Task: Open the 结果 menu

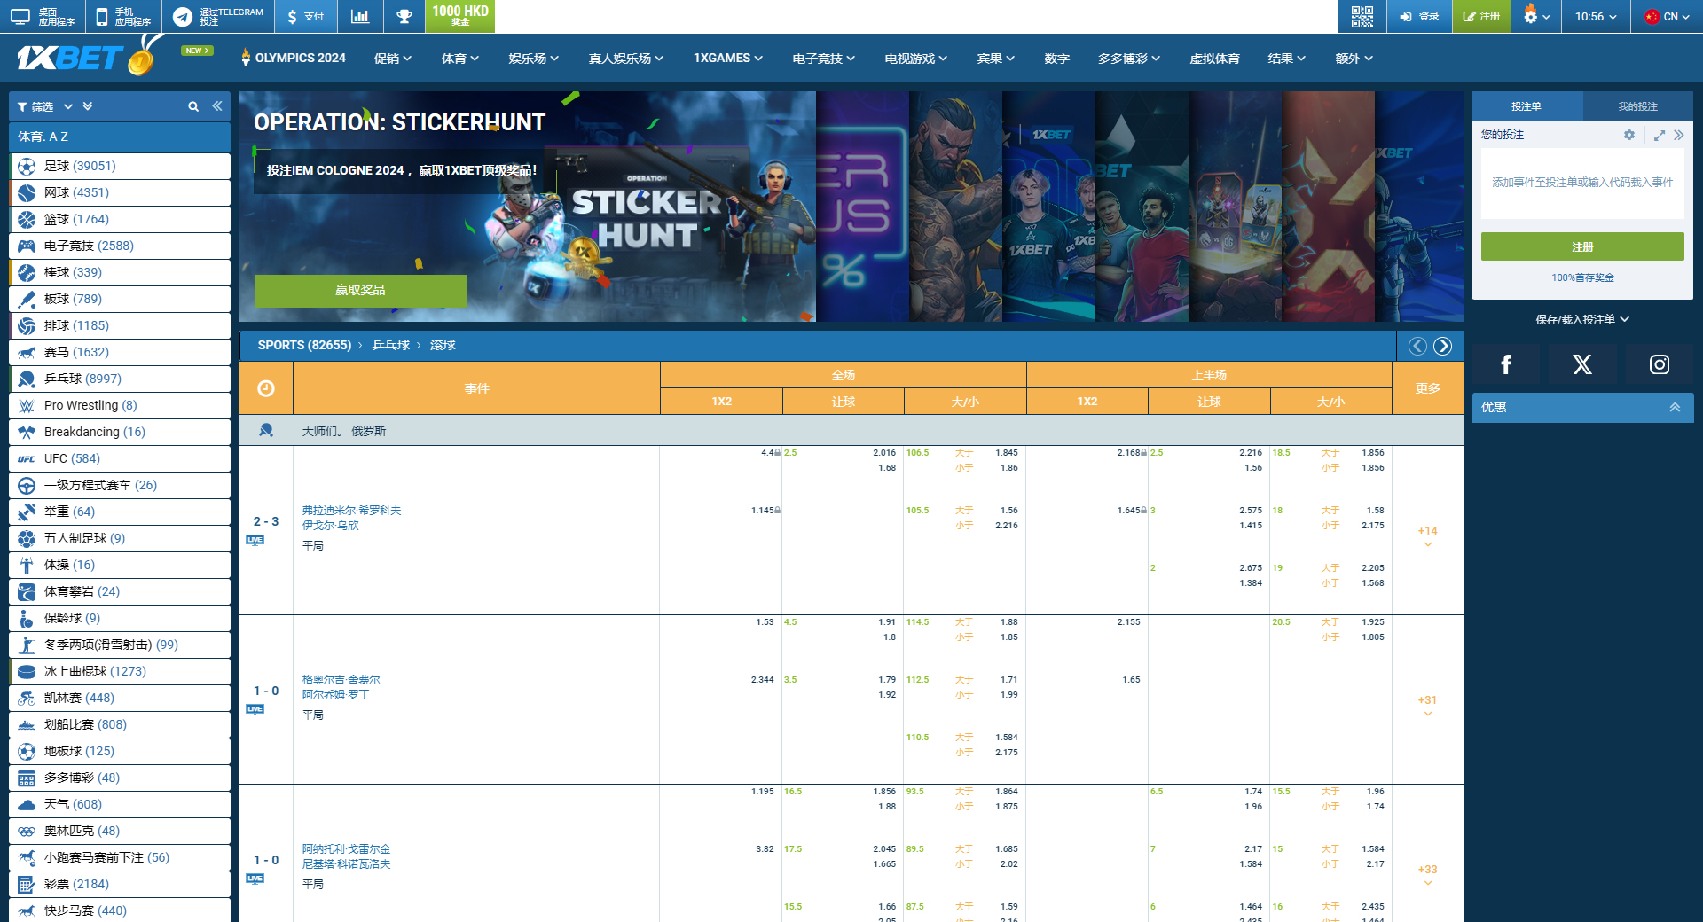Action: coord(1286,59)
